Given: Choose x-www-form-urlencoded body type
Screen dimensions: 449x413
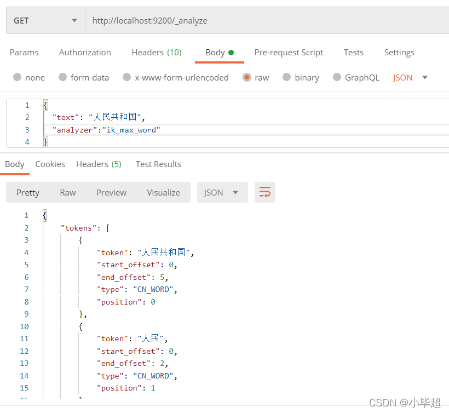Looking at the screenshot, I should 127,77.
